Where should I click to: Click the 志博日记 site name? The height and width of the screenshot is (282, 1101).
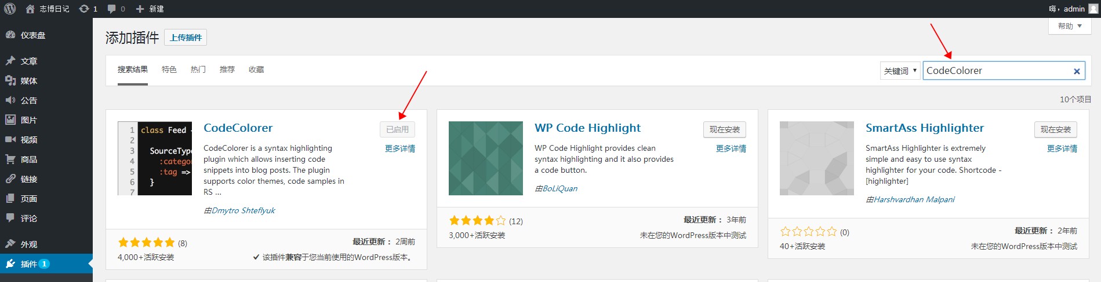(54, 9)
